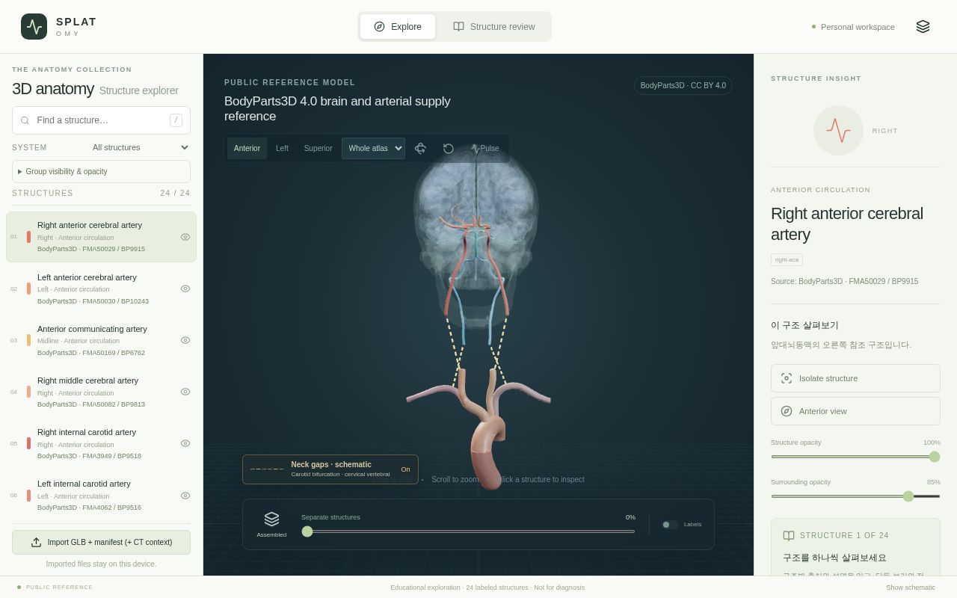The image size is (957, 598).
Task: Open the System All structures dropdown
Action: (141, 147)
